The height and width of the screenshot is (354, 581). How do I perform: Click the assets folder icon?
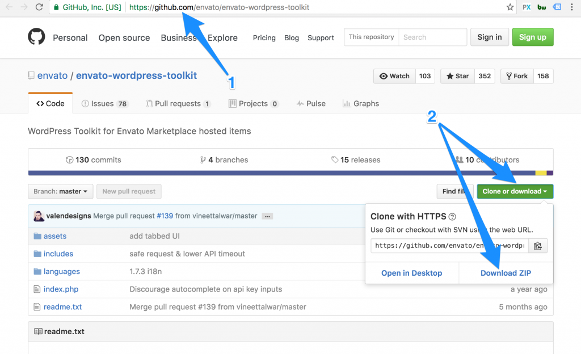[x=37, y=236]
